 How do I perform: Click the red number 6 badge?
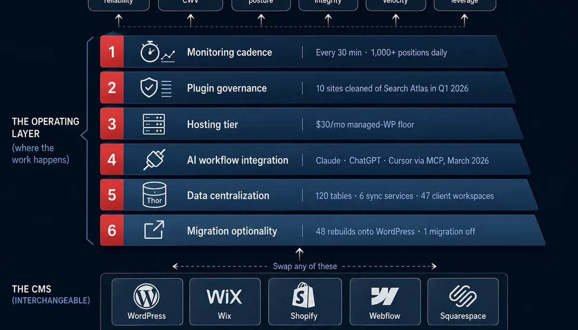[112, 230]
